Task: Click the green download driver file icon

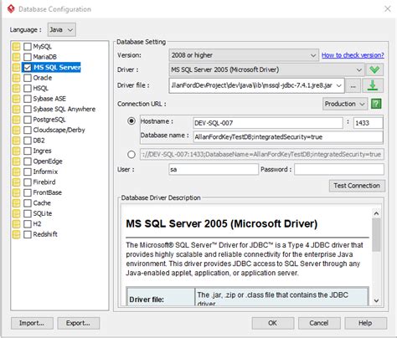Action: point(373,85)
